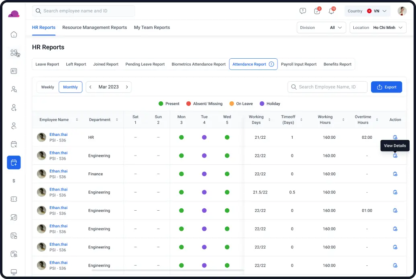Click the red Absent/ Missing legend dot
The width and height of the screenshot is (416, 279).
tap(188, 104)
